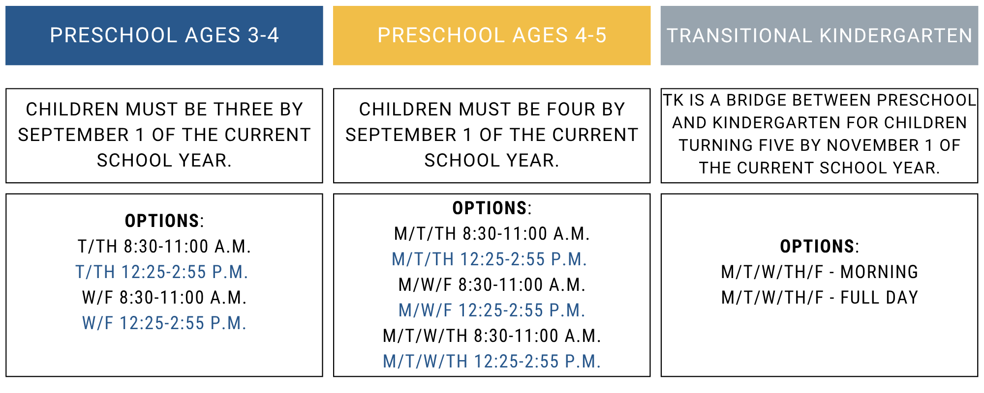
Task: Select the gray Transitional Kindergarten header
Action: 819,35
